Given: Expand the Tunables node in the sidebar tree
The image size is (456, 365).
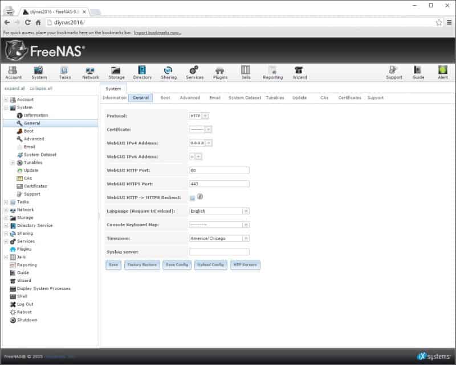Looking at the screenshot, I should point(13,163).
